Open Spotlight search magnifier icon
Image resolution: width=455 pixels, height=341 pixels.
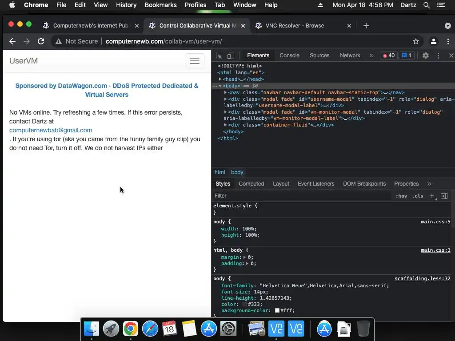click(x=426, y=5)
